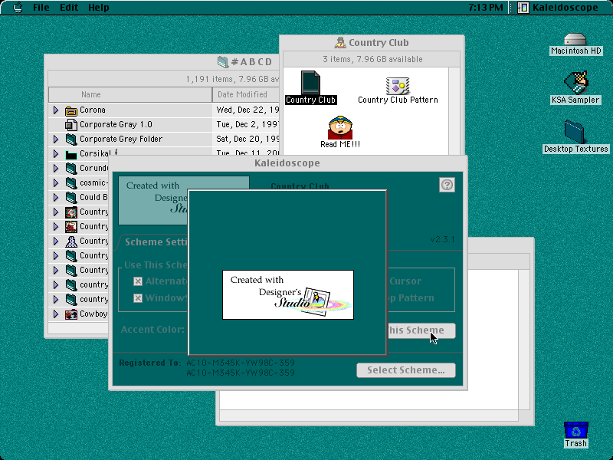Click the Kaleidoscope dialog title bar
The width and height of the screenshot is (613, 460).
[x=288, y=163]
